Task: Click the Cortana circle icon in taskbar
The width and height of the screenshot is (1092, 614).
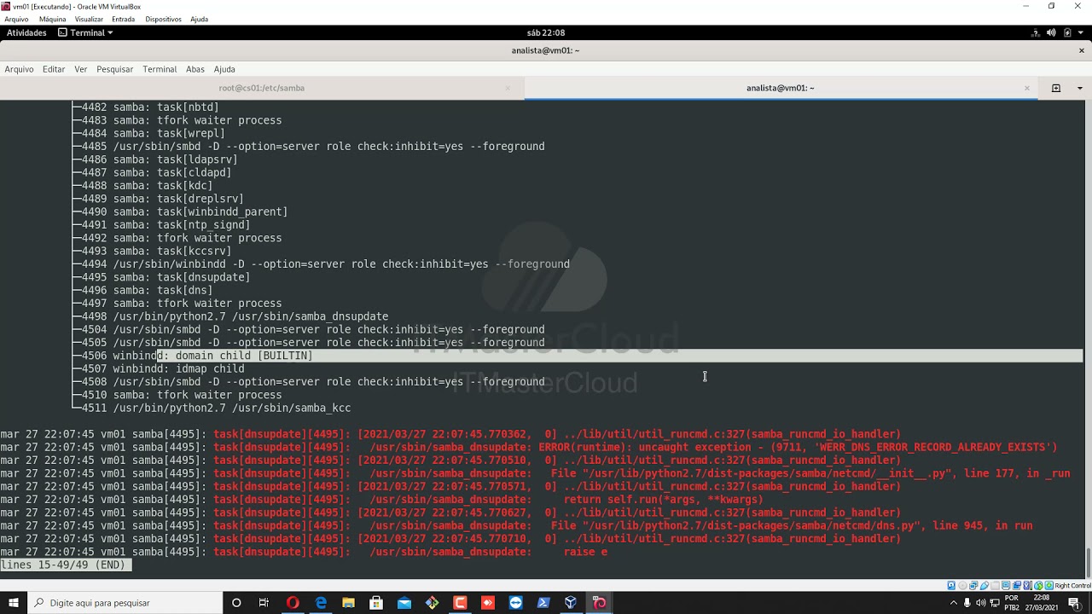Action: pos(236,603)
